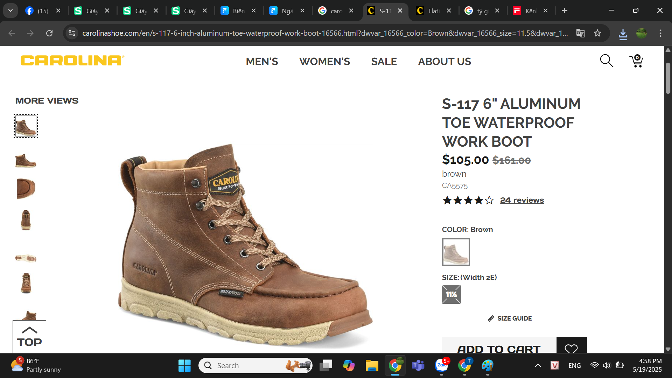Open Chrome three-dot menu
672x378 pixels.
point(660,33)
